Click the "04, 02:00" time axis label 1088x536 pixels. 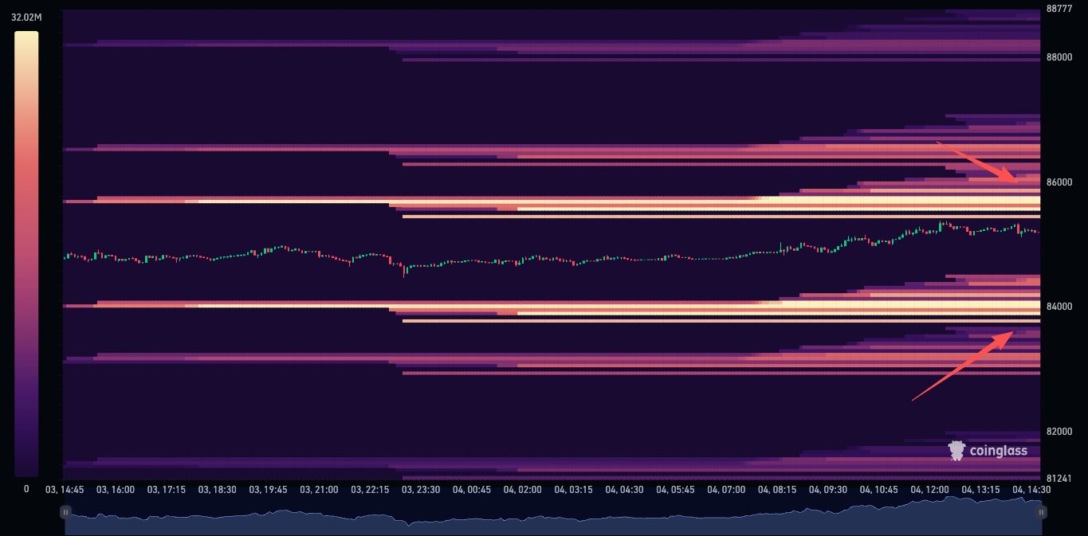pyautogui.click(x=523, y=489)
